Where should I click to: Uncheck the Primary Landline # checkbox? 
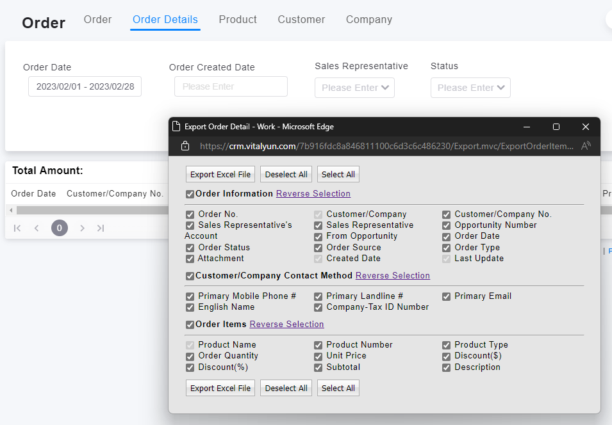click(x=318, y=297)
